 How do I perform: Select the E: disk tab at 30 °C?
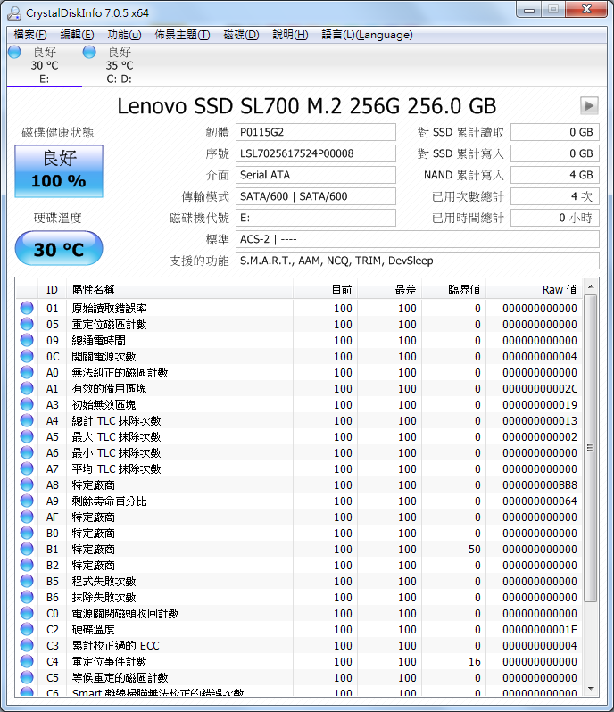(x=45, y=65)
